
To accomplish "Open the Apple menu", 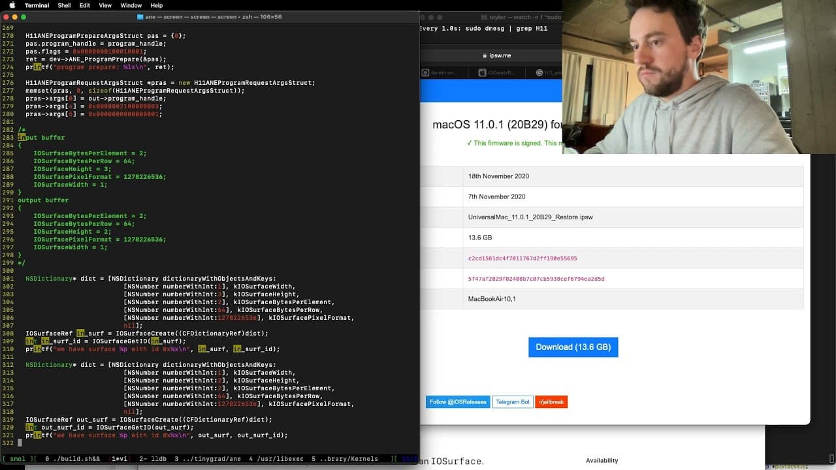I will click(12, 5).
